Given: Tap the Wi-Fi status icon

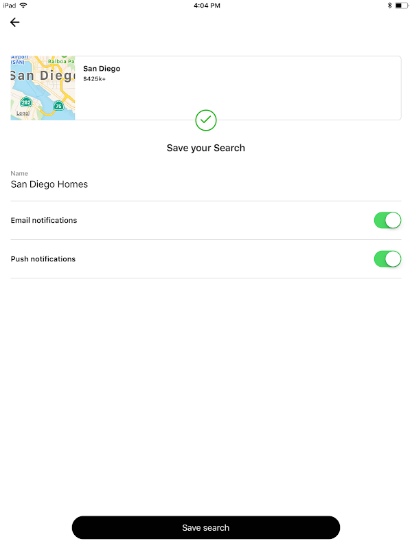Looking at the screenshot, I should [x=23, y=5].
